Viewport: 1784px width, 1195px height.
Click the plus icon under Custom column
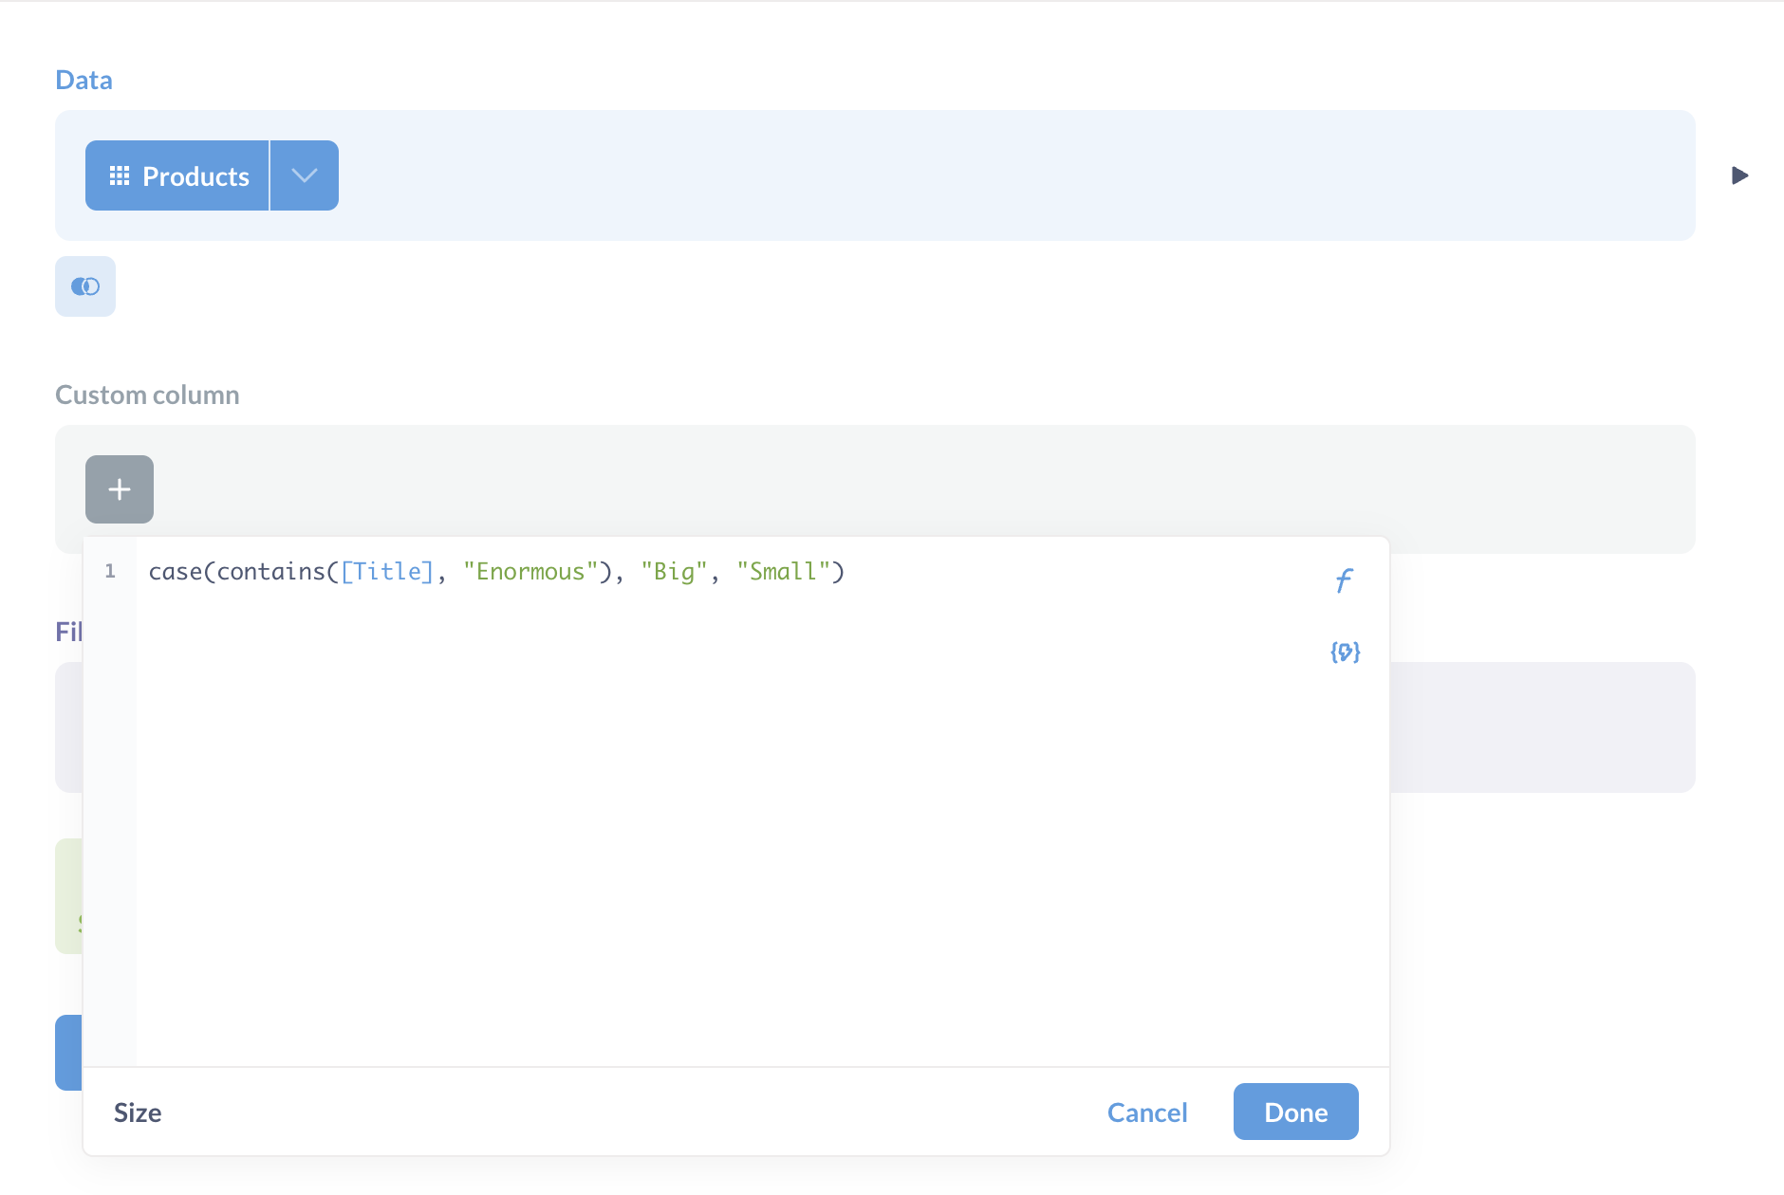120,489
